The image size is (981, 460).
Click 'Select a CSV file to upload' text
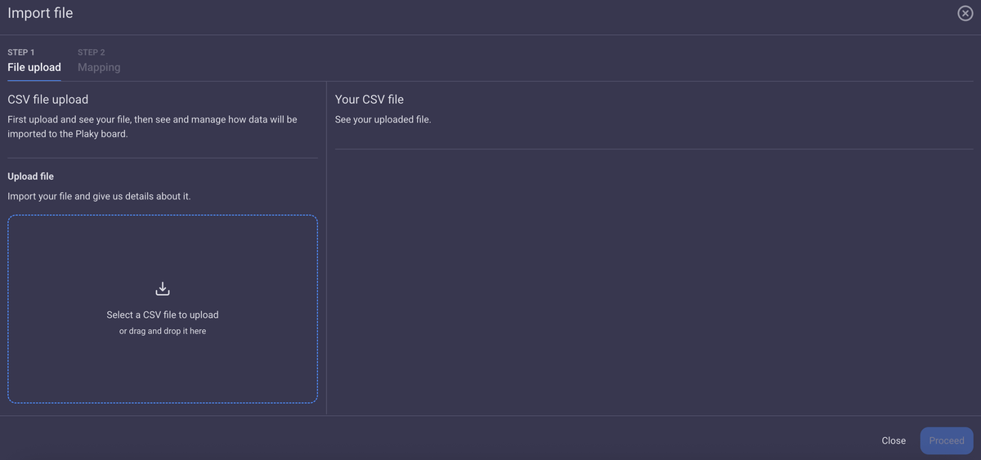point(163,315)
